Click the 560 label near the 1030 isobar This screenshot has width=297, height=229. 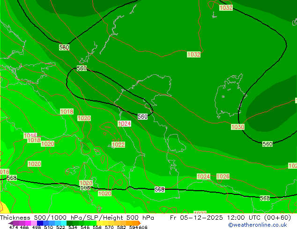[267, 144]
